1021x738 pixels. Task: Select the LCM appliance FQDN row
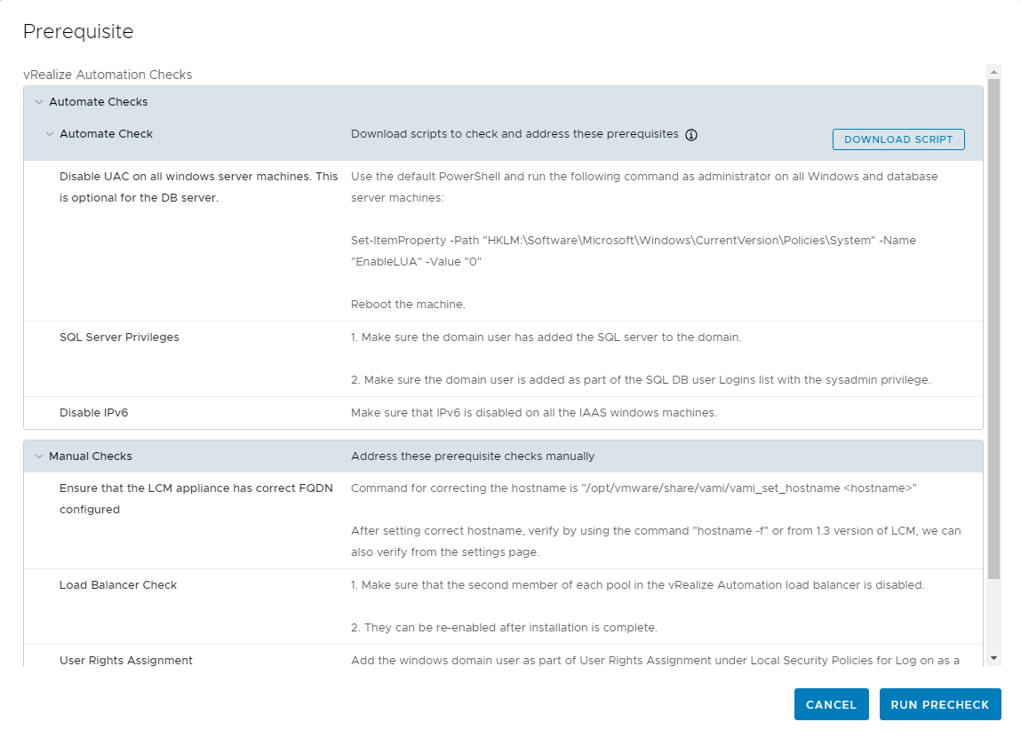coord(195,498)
